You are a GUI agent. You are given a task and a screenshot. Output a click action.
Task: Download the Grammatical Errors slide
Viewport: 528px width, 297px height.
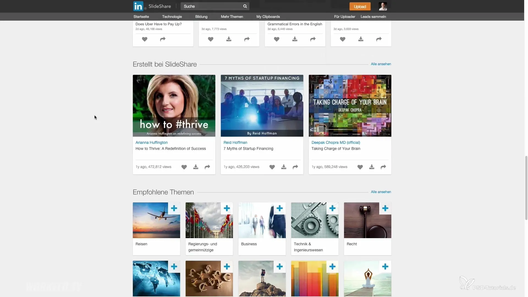(x=295, y=39)
